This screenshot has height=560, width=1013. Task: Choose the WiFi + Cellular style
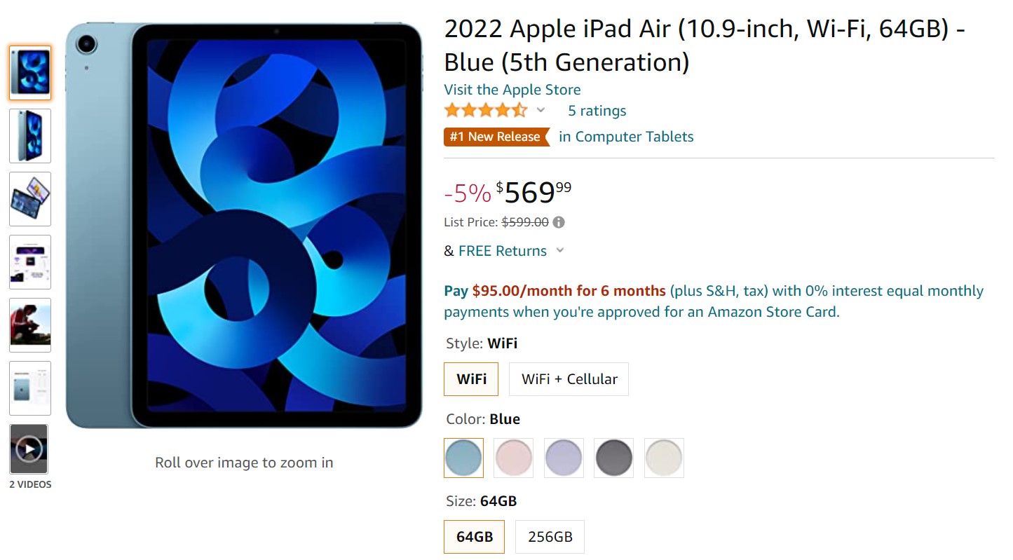tap(569, 379)
